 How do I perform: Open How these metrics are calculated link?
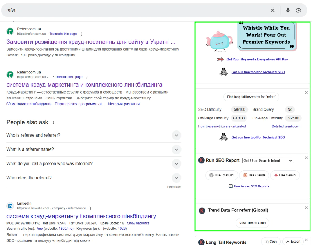pos(222,126)
